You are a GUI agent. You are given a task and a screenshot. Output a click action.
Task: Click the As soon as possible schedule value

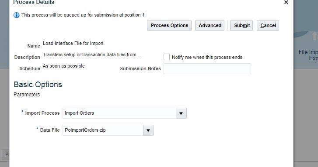64,66
